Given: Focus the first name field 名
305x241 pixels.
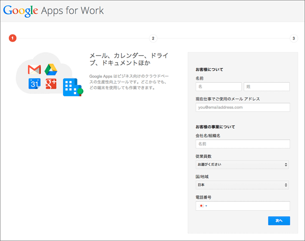Looking at the screenshot, I should point(219,87).
